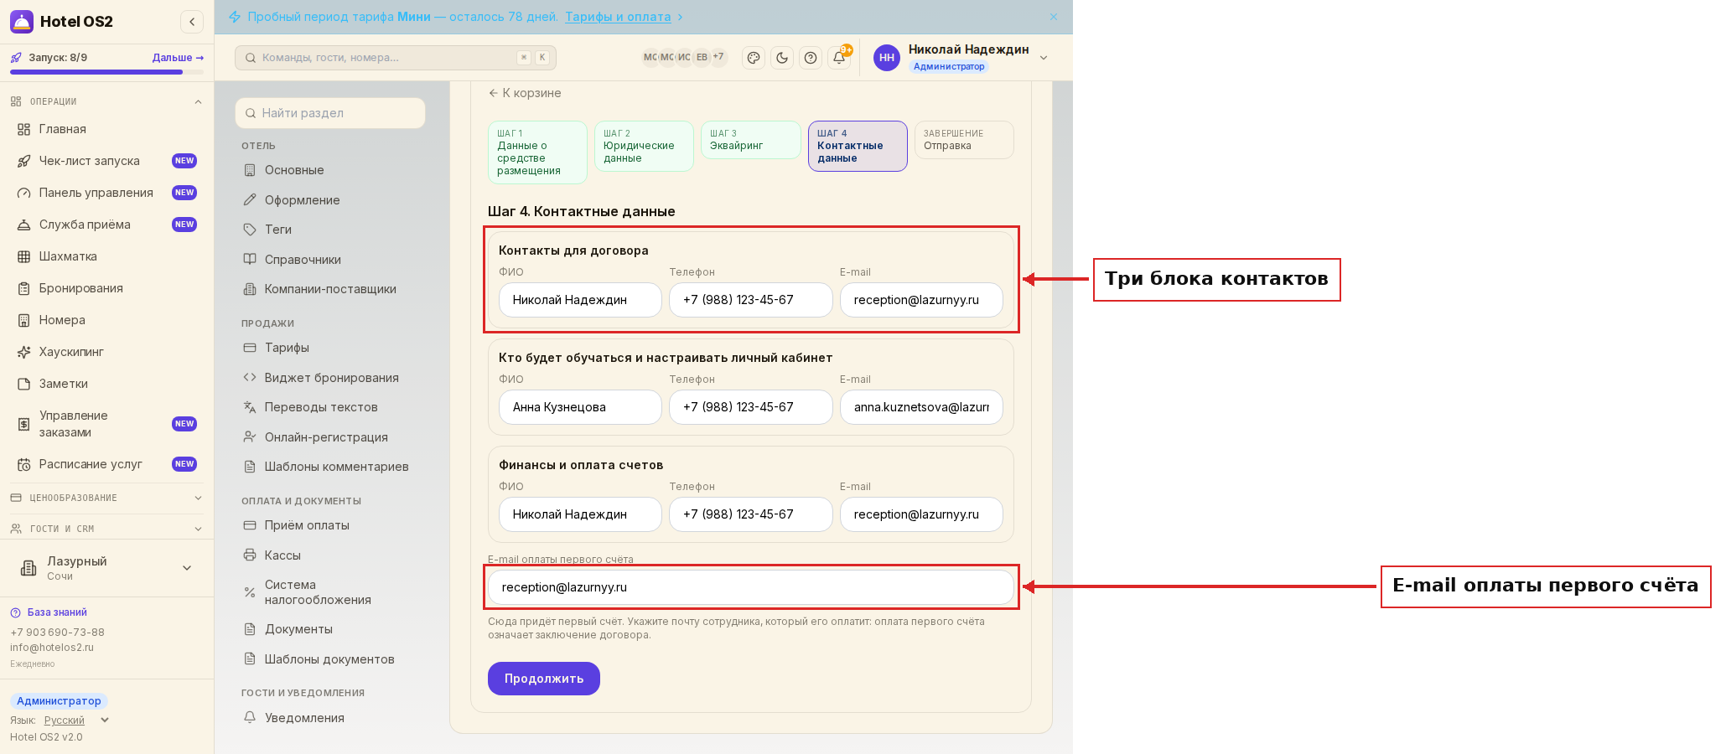The height and width of the screenshot is (754, 1731).
Task: Open Бронирования list
Action: tap(106, 288)
